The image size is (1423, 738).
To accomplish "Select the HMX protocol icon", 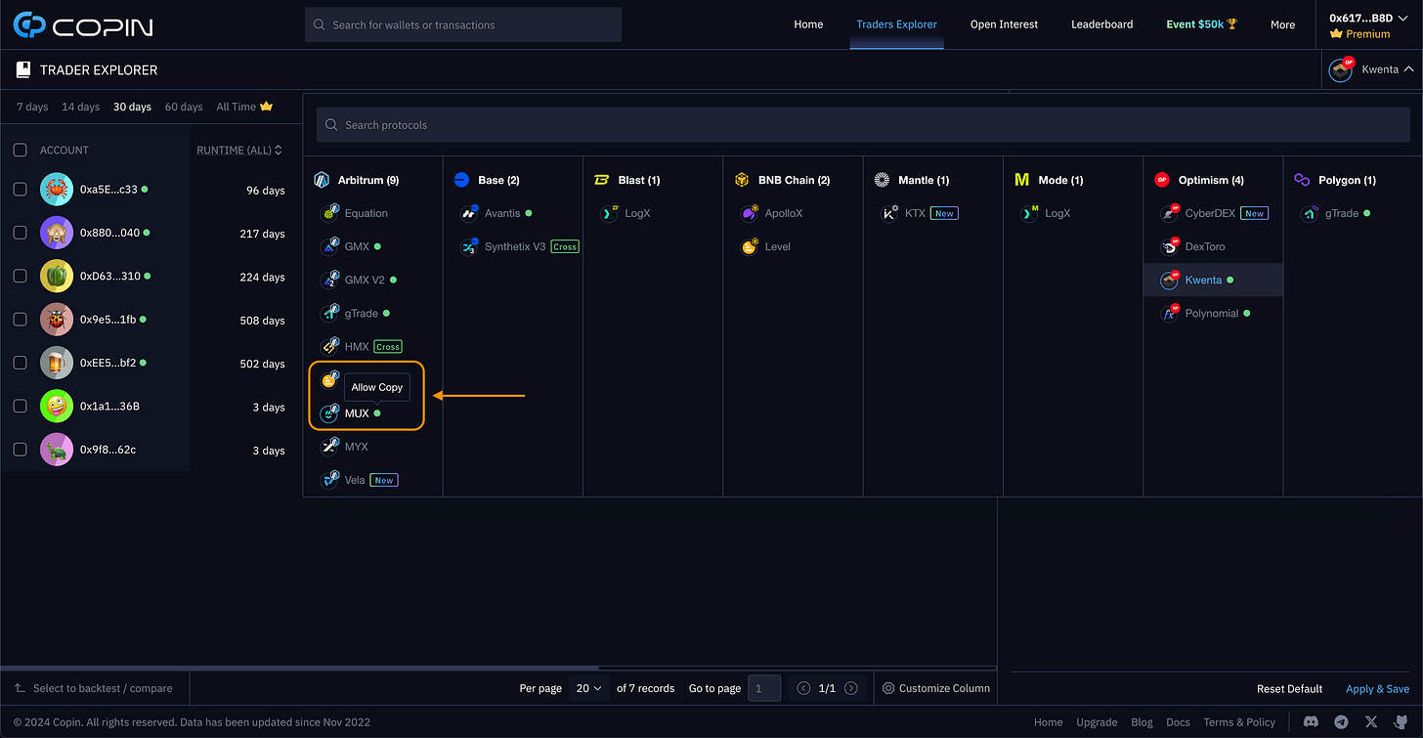I will (329, 346).
